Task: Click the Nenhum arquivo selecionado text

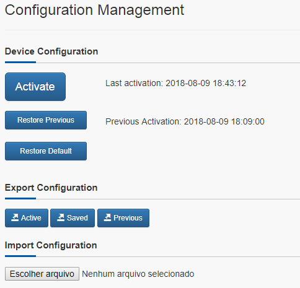Action: tap(138, 274)
